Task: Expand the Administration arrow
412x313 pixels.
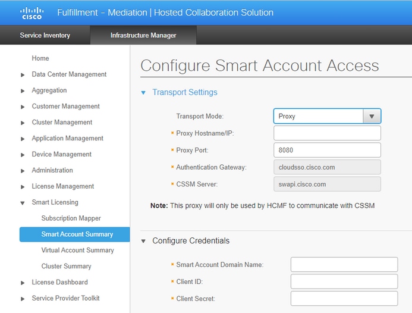Action: tap(23, 171)
